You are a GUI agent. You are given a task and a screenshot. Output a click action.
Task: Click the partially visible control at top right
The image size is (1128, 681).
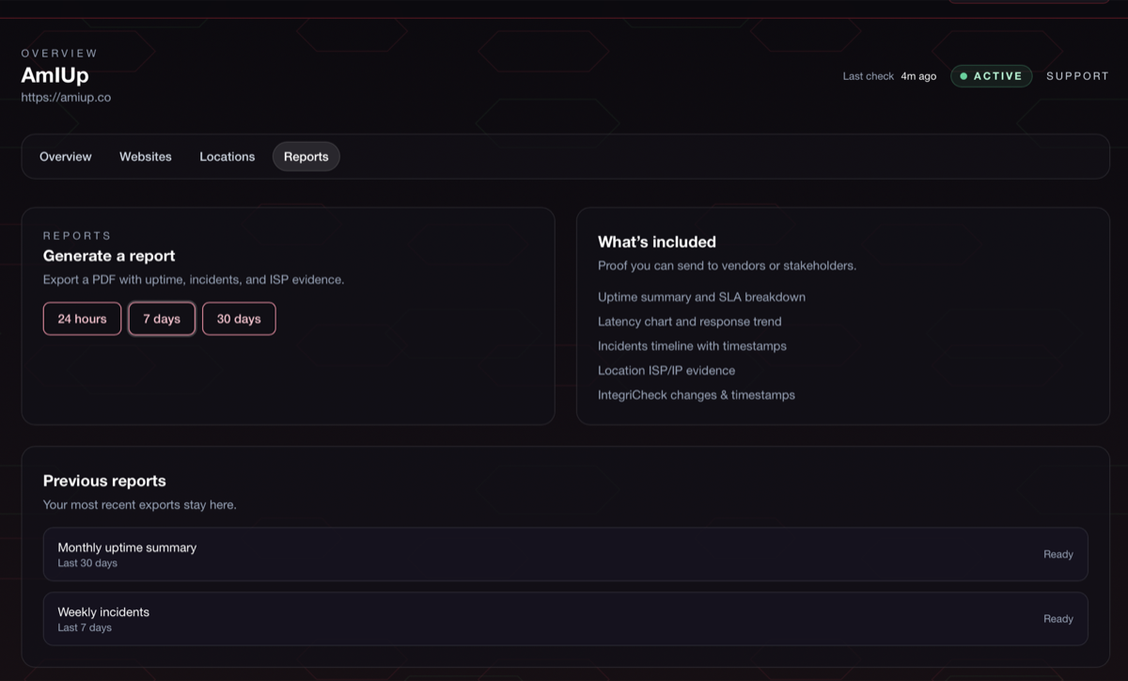[x=1029, y=3]
